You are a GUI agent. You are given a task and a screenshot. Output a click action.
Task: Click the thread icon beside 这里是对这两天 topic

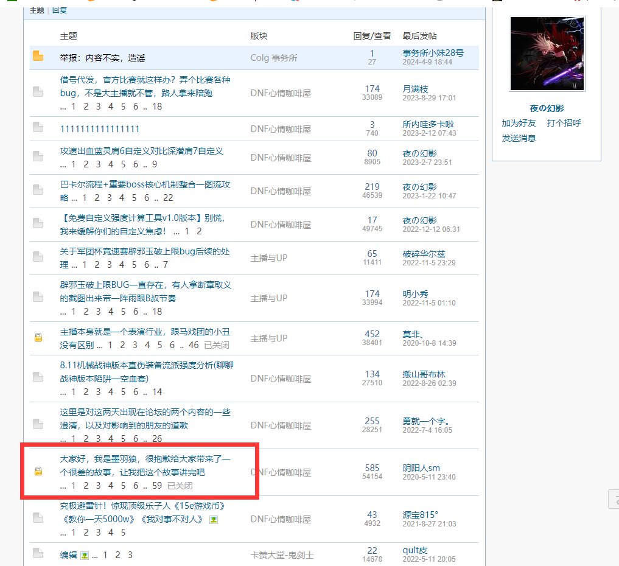38,425
